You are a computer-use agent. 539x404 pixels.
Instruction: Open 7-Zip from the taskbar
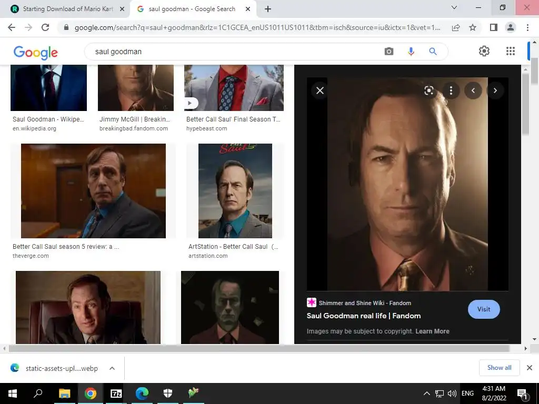coord(116,393)
